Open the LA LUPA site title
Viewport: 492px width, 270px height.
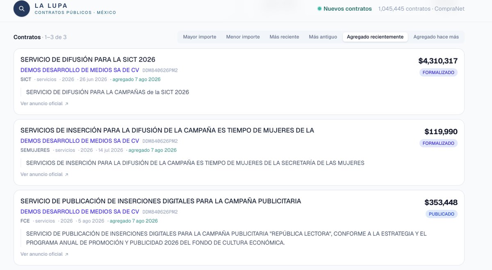point(51,6)
